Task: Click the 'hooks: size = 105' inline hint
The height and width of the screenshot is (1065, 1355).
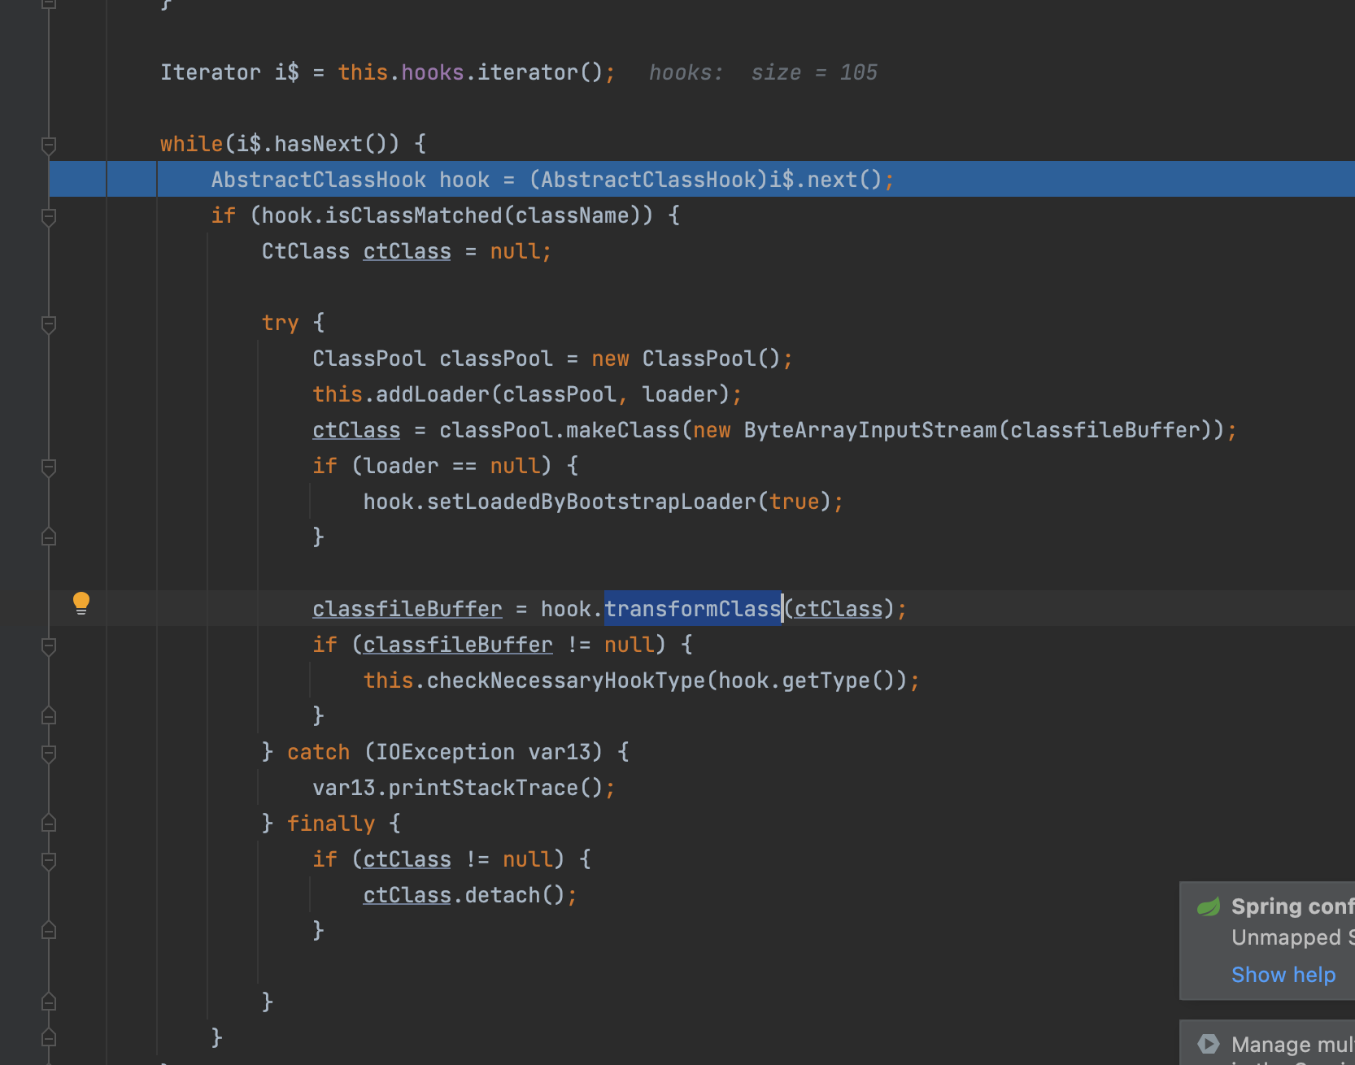Action: click(762, 73)
